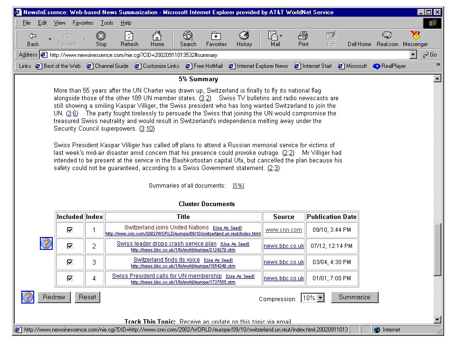The height and width of the screenshot is (342, 456).
Task: Uncheck the Included box for document 4
Action: [x=70, y=278]
